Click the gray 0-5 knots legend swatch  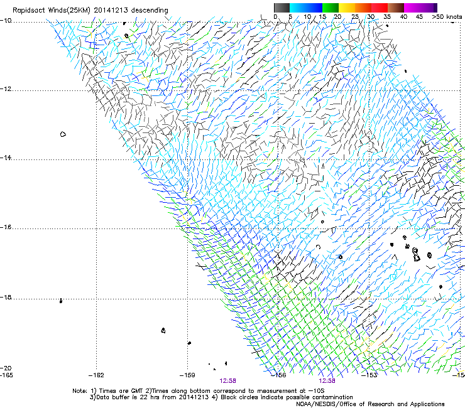(x=282, y=8)
